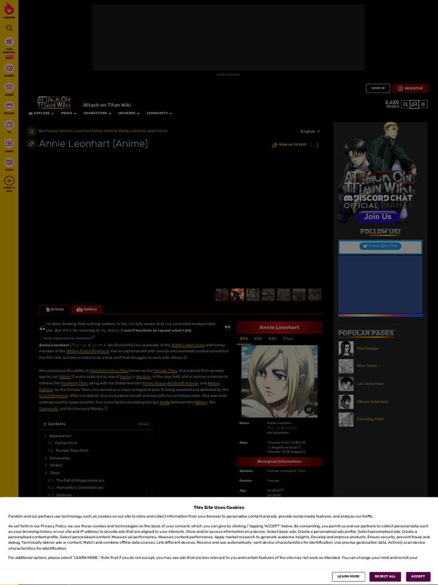Image resolution: width=438 pixels, height=585 pixels.
Task: Click the Register button
Action: [x=410, y=89]
